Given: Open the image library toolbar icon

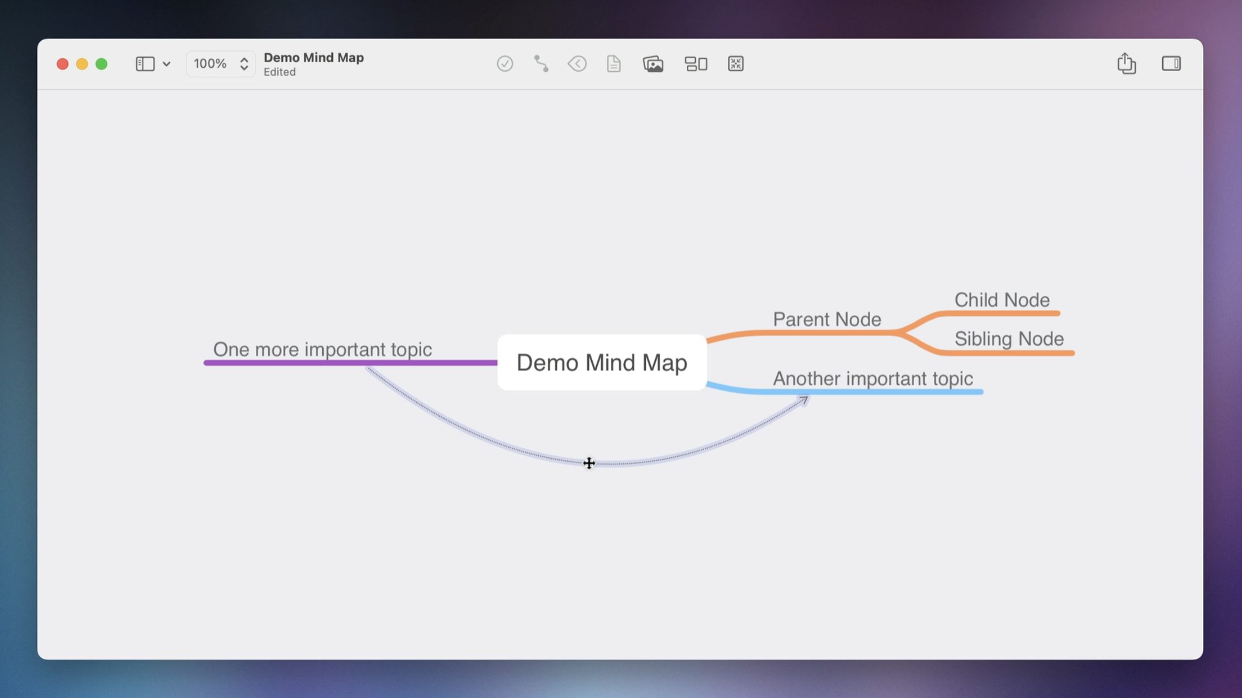Looking at the screenshot, I should point(653,64).
